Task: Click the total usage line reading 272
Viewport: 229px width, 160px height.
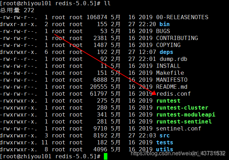Action: tap(17, 10)
